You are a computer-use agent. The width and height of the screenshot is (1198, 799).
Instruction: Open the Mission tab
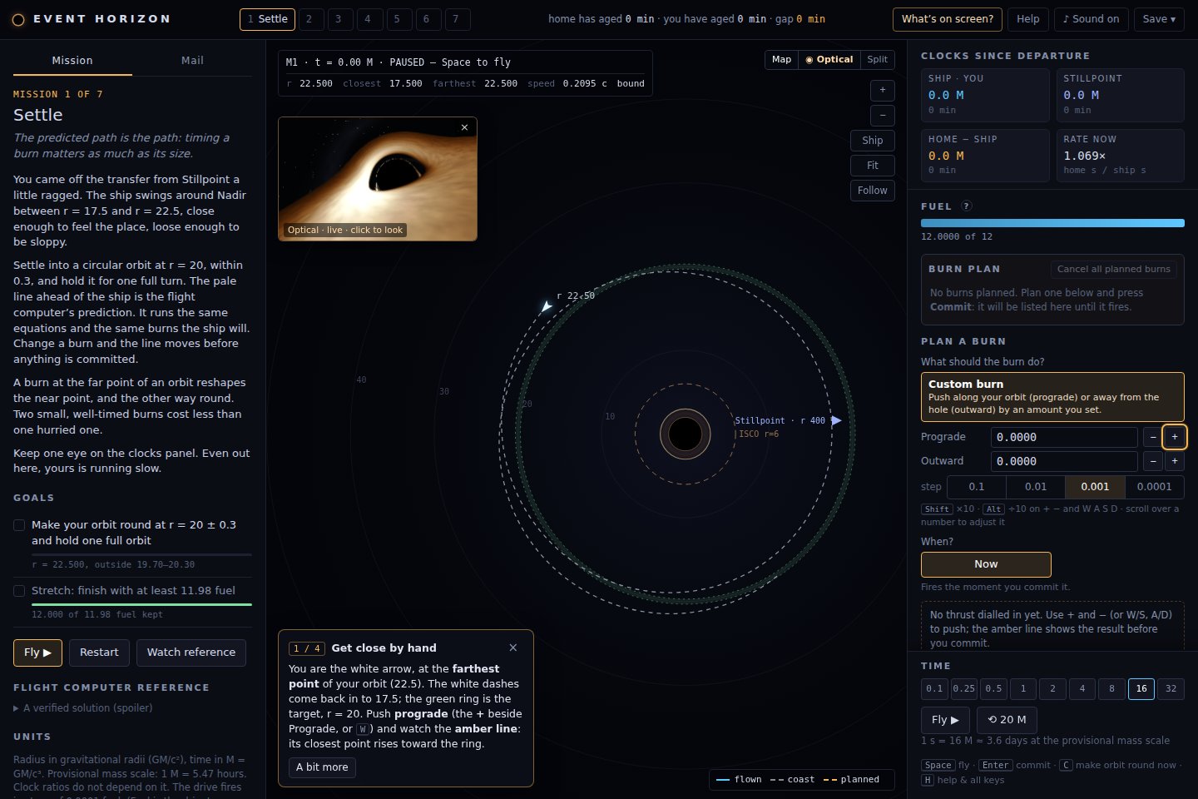click(x=72, y=61)
